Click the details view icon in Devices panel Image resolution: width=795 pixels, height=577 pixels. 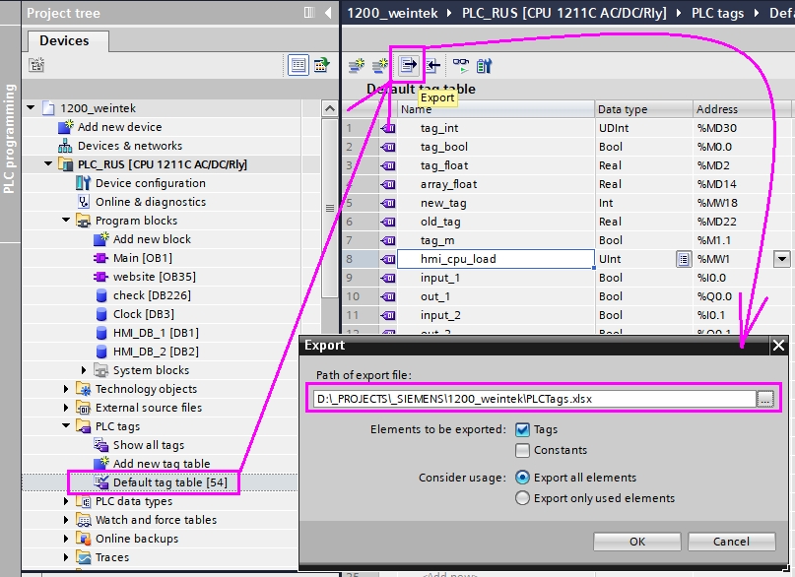[x=298, y=65]
